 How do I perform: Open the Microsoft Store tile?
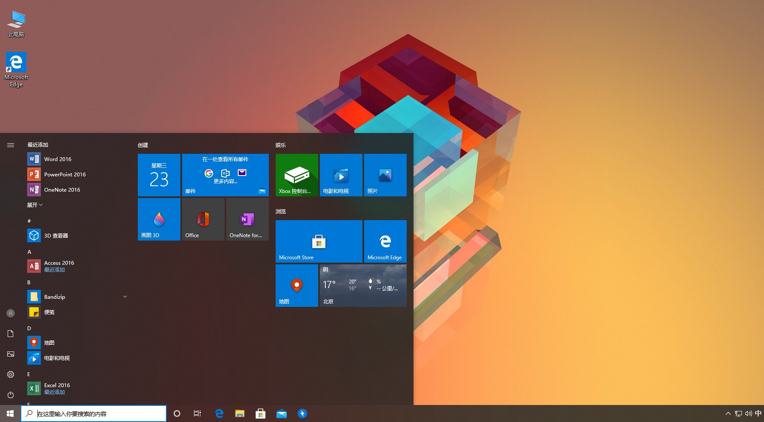[319, 241]
